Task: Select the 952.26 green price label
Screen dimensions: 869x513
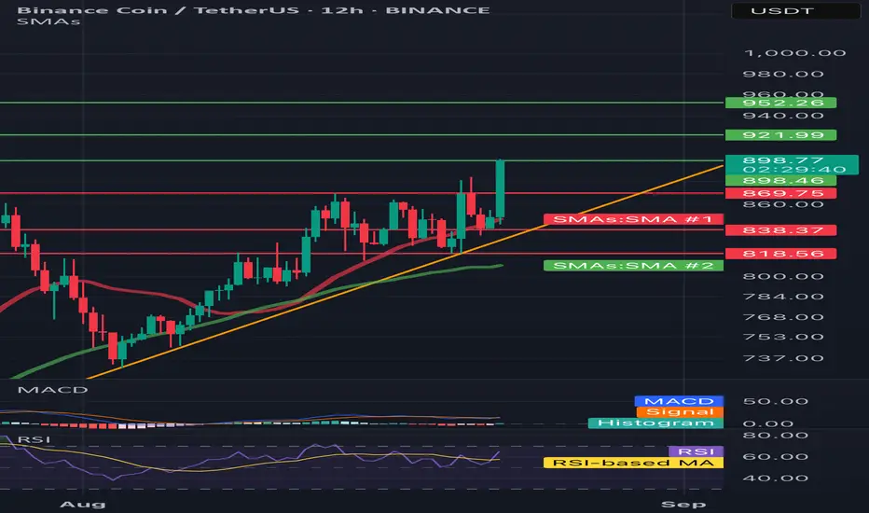Action: point(780,103)
